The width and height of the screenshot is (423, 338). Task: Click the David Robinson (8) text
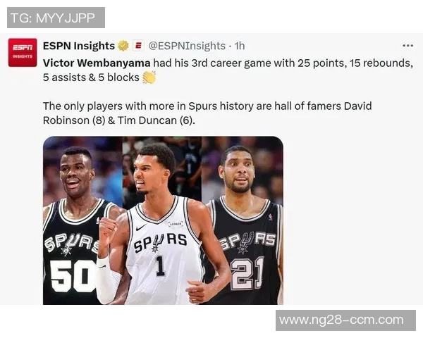click(x=207, y=113)
